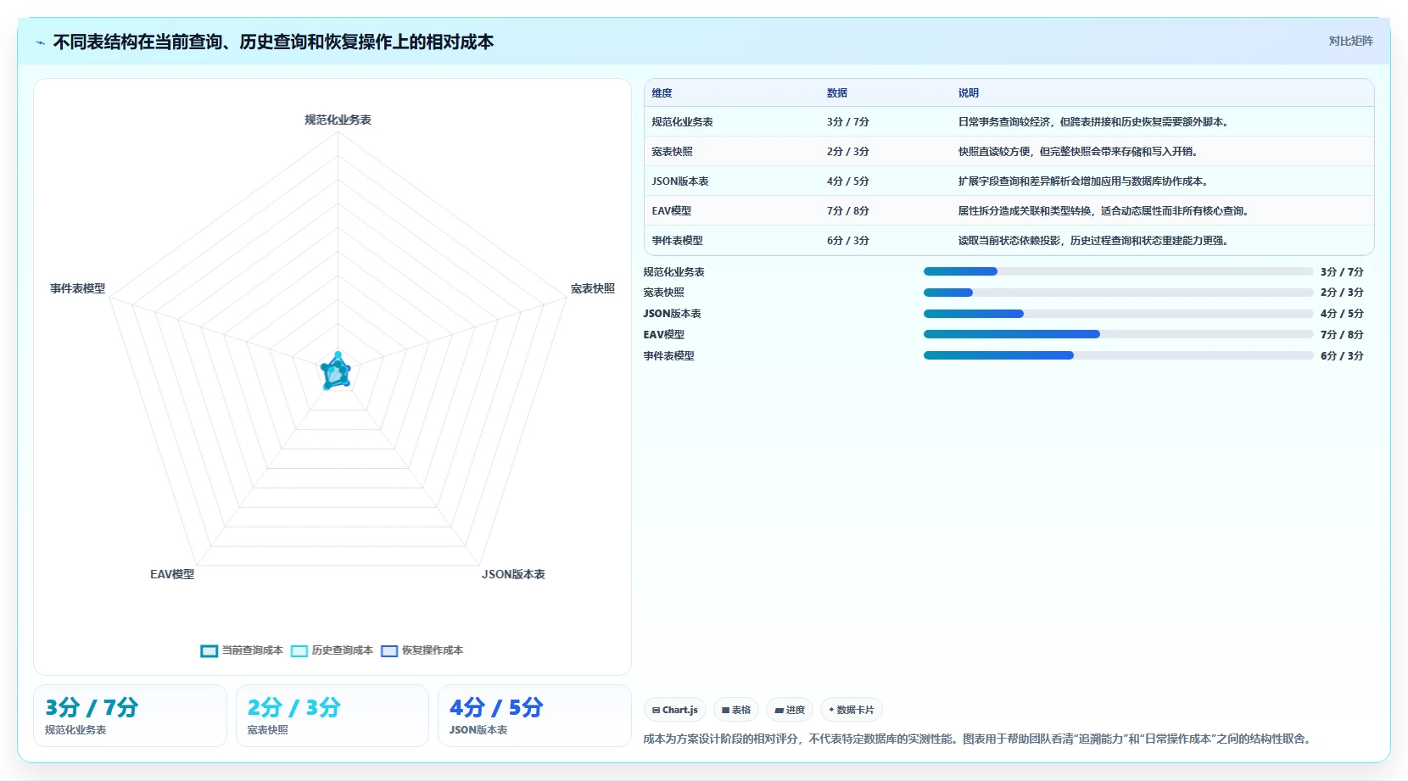Click the 宽表快照 radar axis label
The image size is (1408, 781).
point(593,288)
